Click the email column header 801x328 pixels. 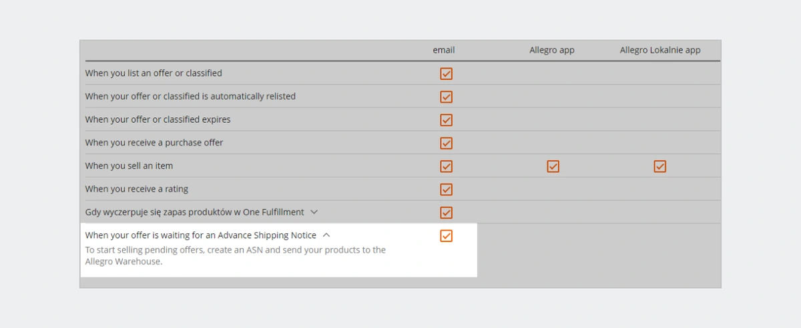pyautogui.click(x=444, y=50)
